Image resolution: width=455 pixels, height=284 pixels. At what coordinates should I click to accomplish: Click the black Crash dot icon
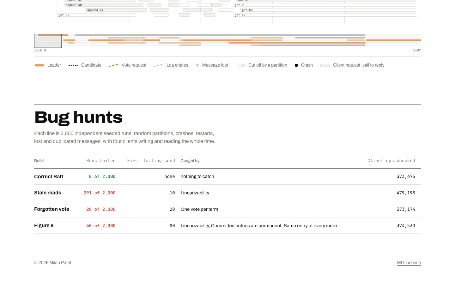coord(296,65)
